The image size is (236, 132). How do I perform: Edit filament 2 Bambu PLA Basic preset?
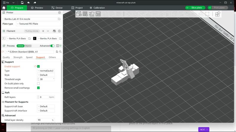point(60,38)
